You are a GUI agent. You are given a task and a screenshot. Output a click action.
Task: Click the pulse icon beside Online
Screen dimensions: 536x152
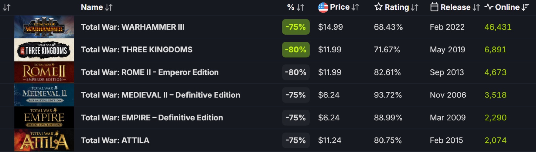(x=489, y=7)
